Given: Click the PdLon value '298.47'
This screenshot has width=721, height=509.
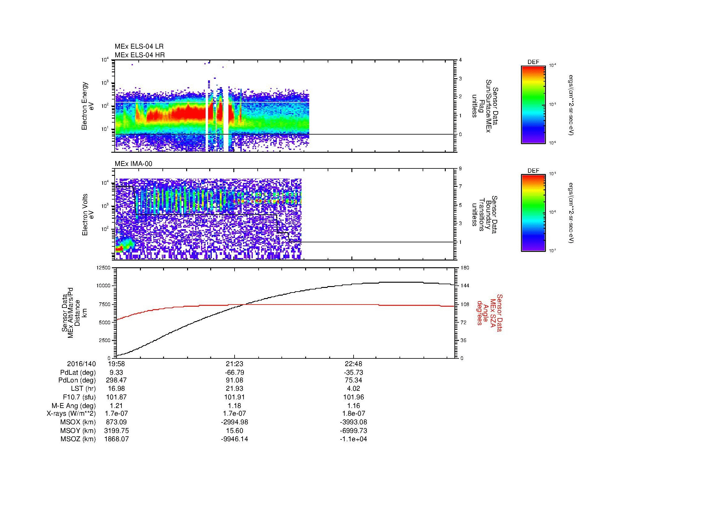Looking at the screenshot, I should pyautogui.click(x=116, y=380).
